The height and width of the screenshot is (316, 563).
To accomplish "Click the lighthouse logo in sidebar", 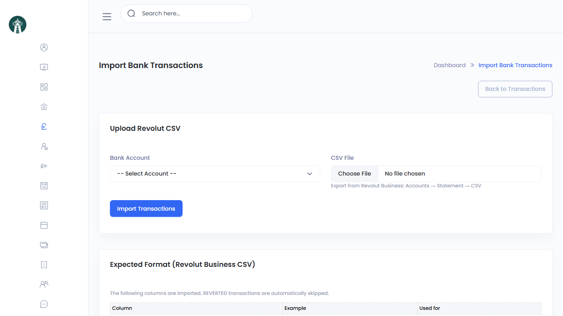I will 18,25.
